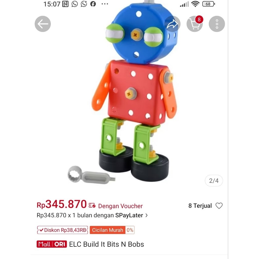Tap the WhatsApp status bar icon
Screen dimensions: 259x259
pyautogui.click(x=75, y=4)
